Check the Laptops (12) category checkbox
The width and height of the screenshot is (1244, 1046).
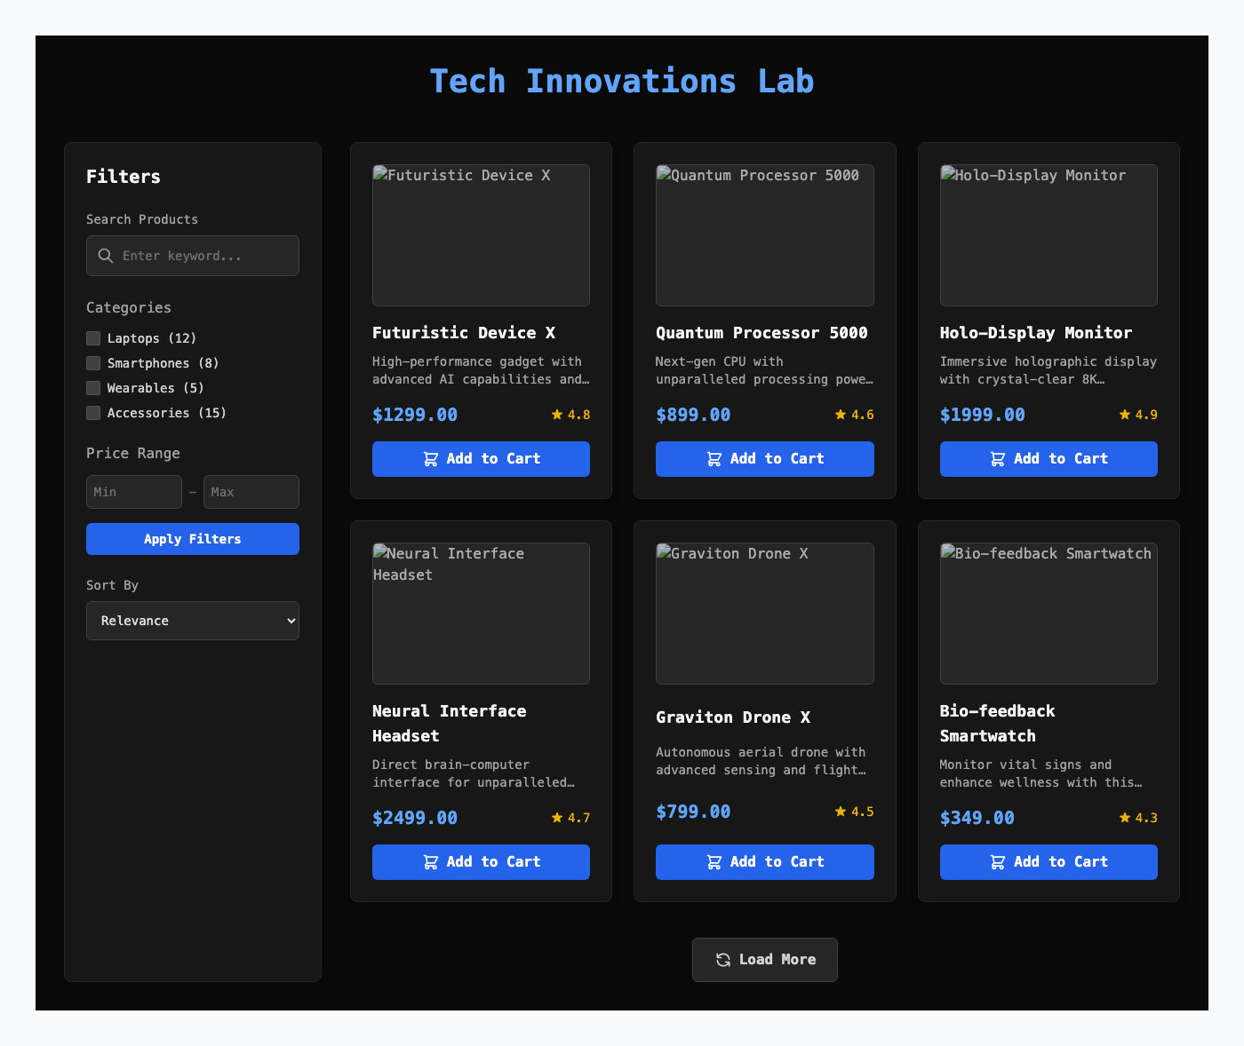[x=93, y=338]
